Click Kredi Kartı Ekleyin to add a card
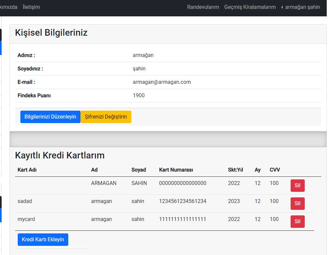The height and width of the screenshot is (255, 332). pos(43,239)
